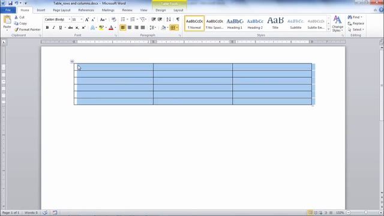Apply superscript formatting

pos(83,28)
